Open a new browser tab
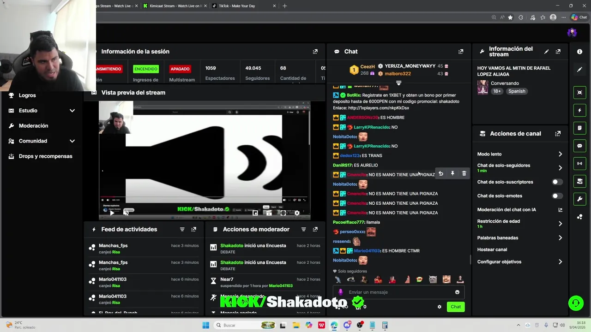This screenshot has height=332, width=591. [x=284, y=6]
